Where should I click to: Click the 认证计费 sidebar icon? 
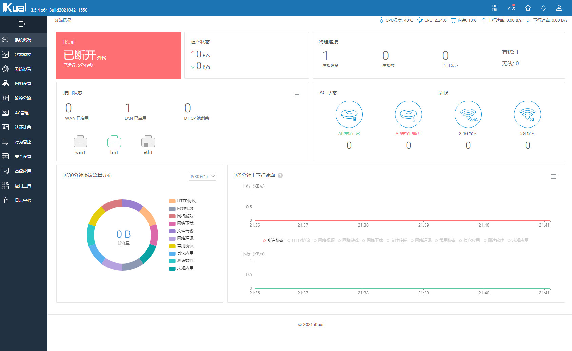click(x=5, y=127)
